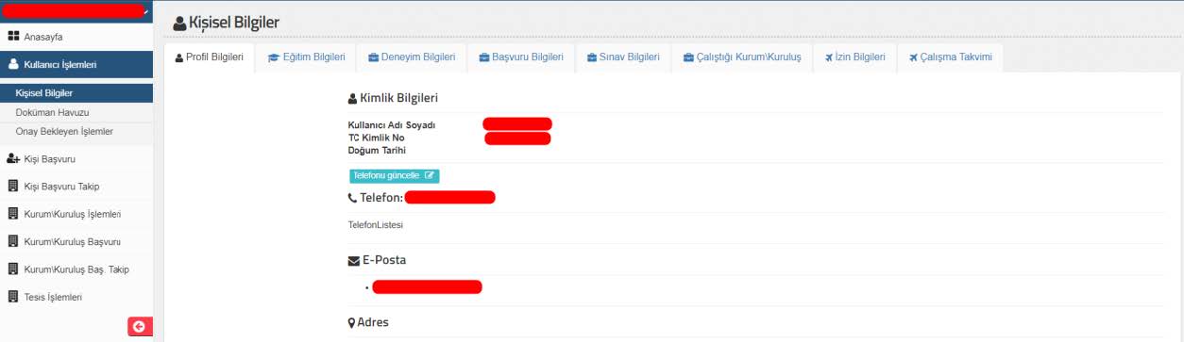Open the user dropdown at top of sidebar

point(76,11)
